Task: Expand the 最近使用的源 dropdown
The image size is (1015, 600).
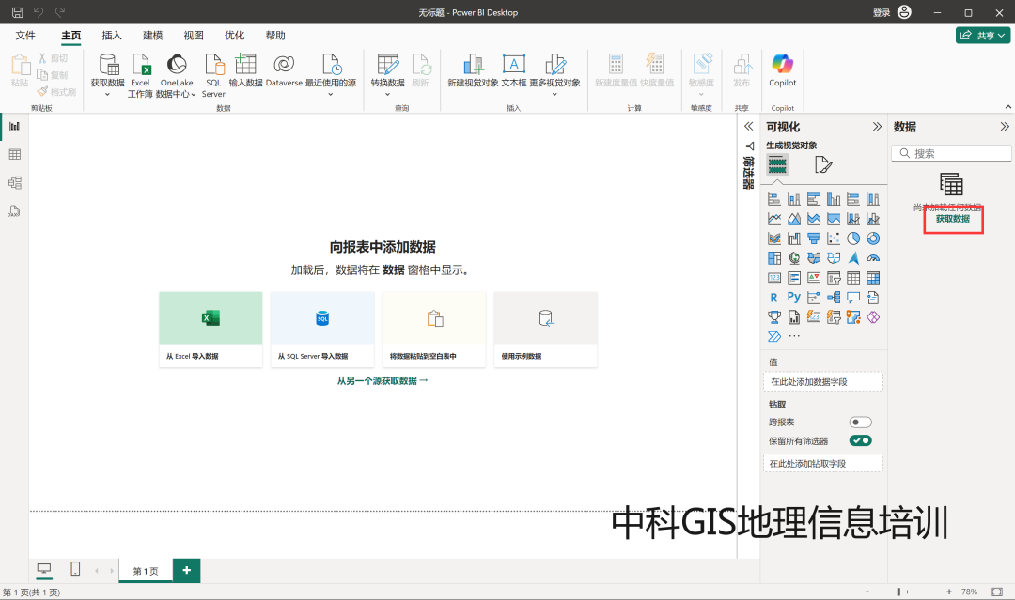Action: pos(331,95)
